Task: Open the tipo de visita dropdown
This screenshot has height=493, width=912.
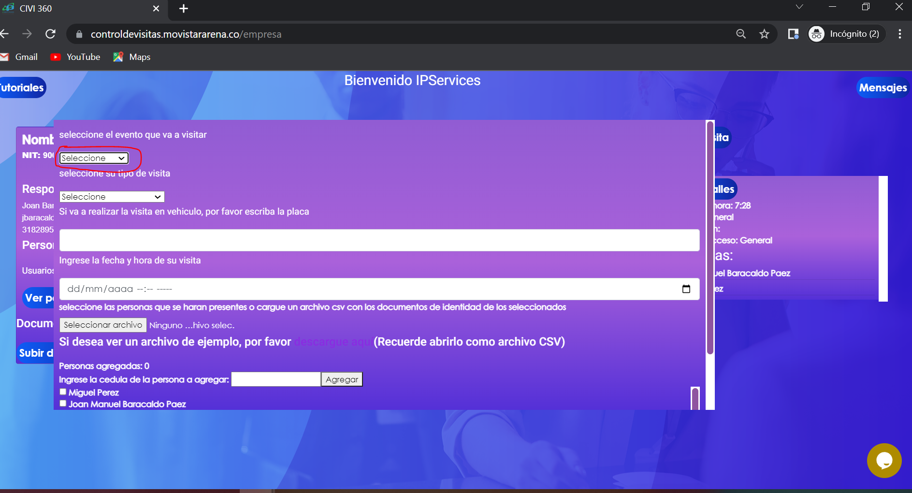Action: pos(112,197)
